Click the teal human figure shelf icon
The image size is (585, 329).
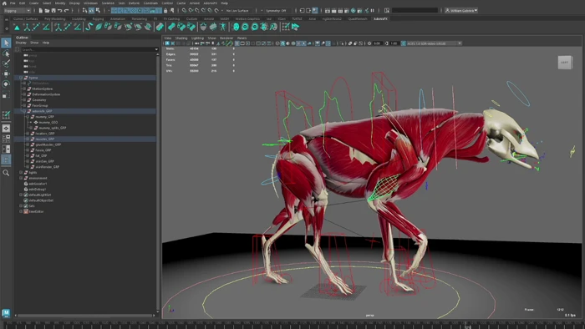223,27
